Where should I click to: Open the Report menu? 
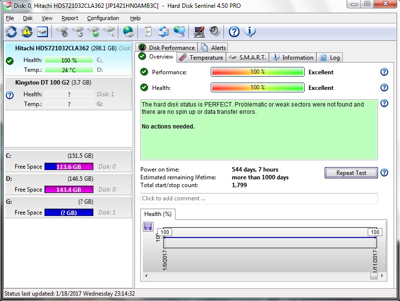tap(70, 18)
